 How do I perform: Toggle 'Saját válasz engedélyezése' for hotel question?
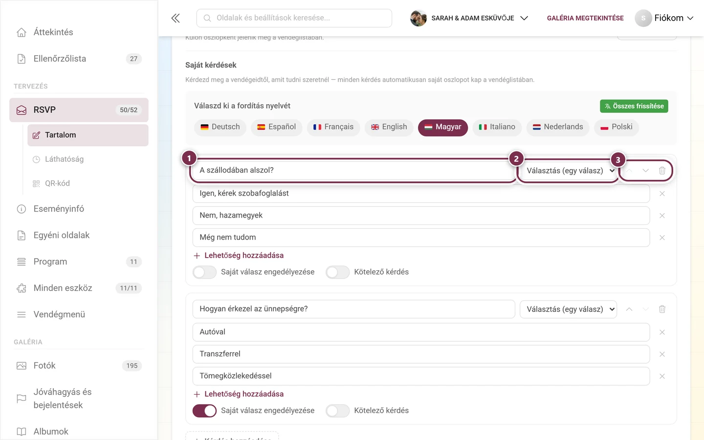point(204,272)
